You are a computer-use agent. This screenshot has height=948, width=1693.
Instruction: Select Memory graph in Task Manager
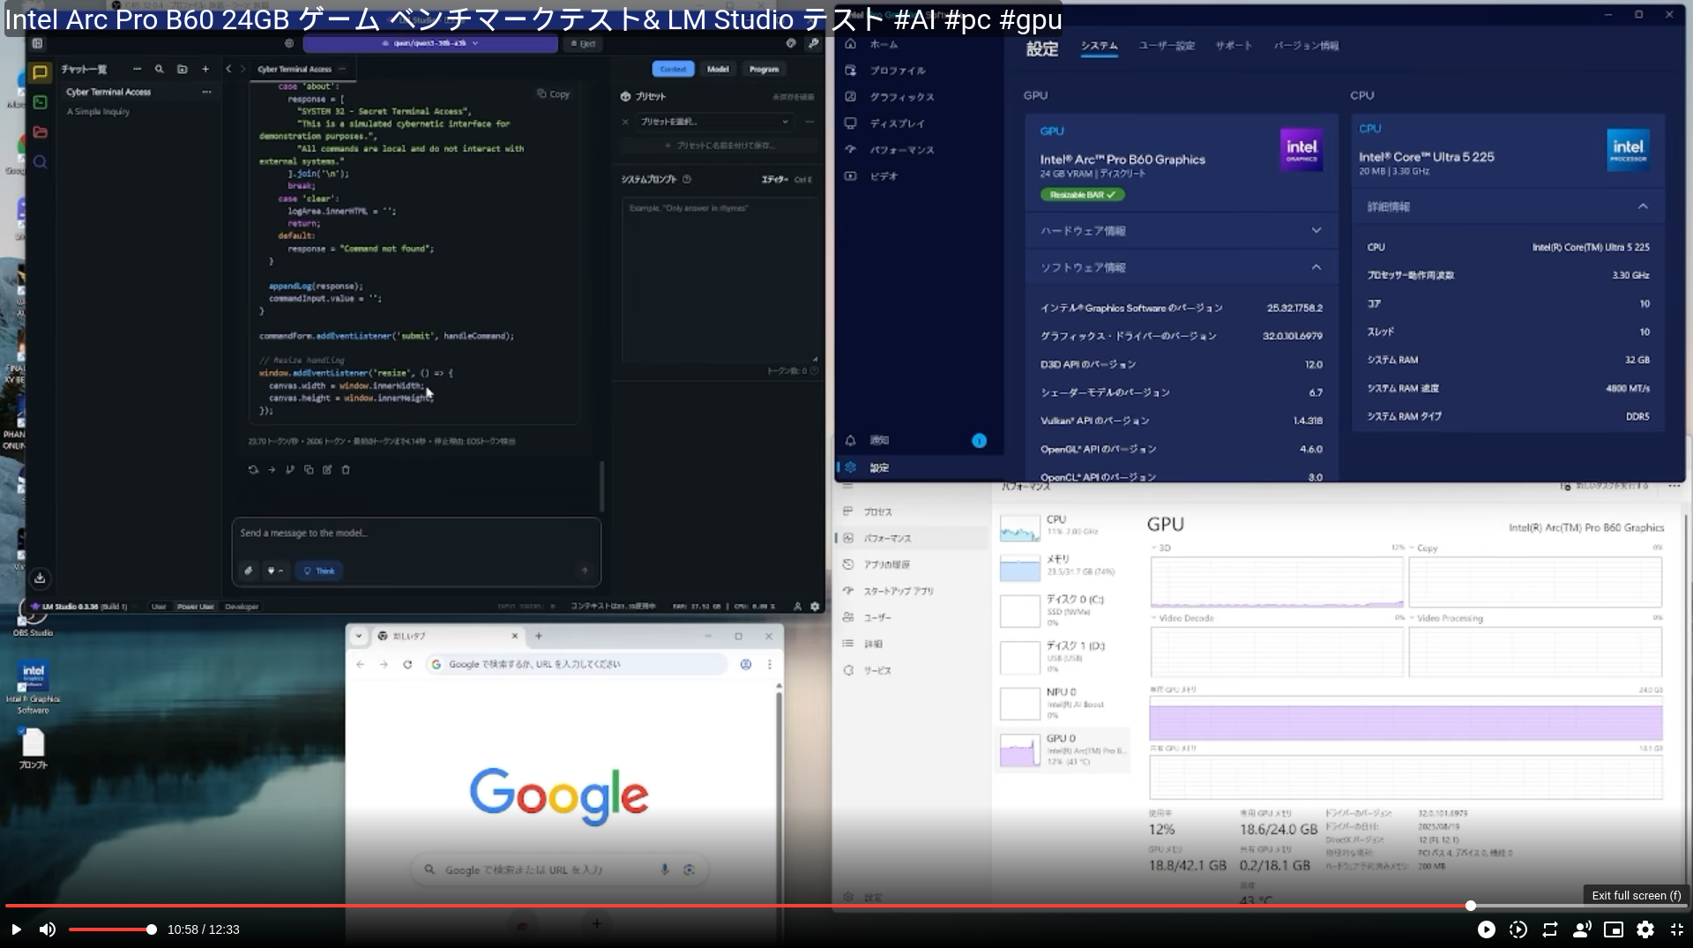pos(1063,566)
